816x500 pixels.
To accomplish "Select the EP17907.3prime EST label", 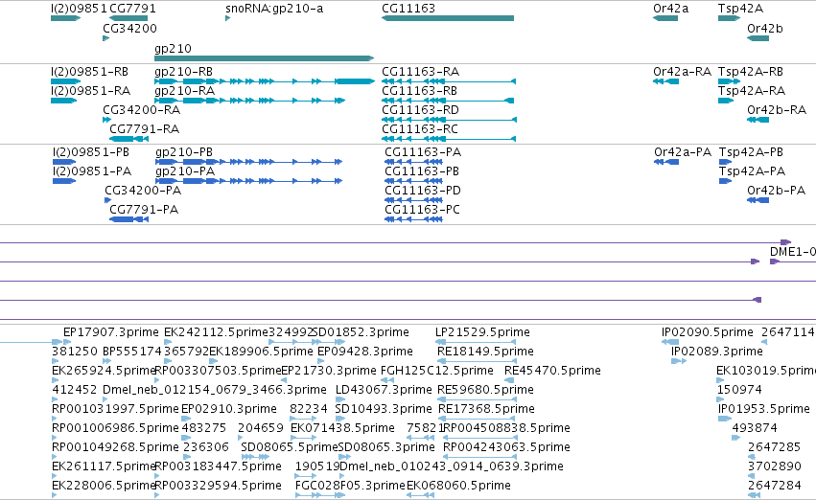I will (x=111, y=332).
